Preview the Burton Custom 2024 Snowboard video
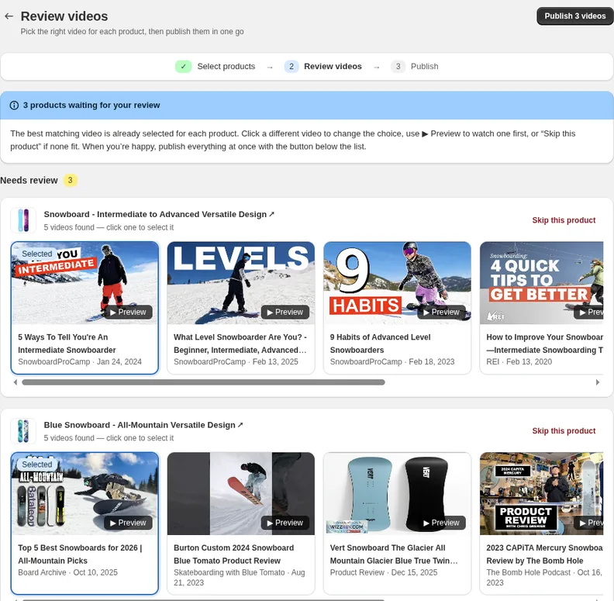The height and width of the screenshot is (601, 614). [x=285, y=523]
